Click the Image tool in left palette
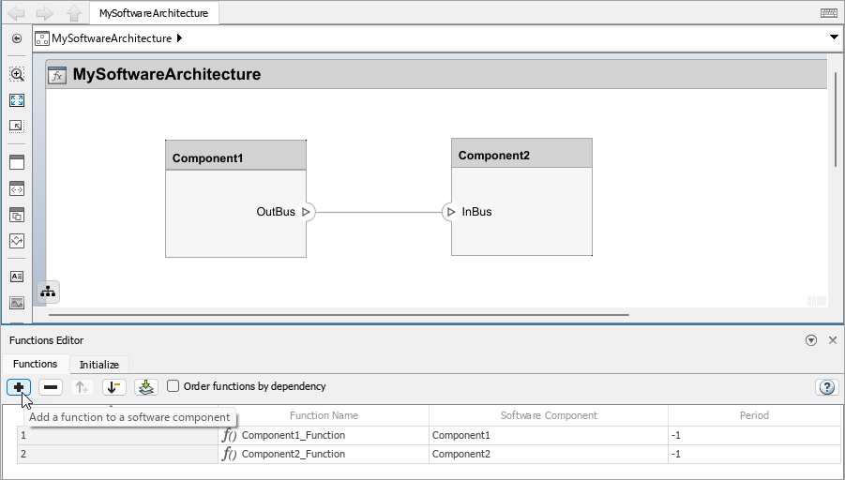The width and height of the screenshot is (845, 480). (x=17, y=303)
